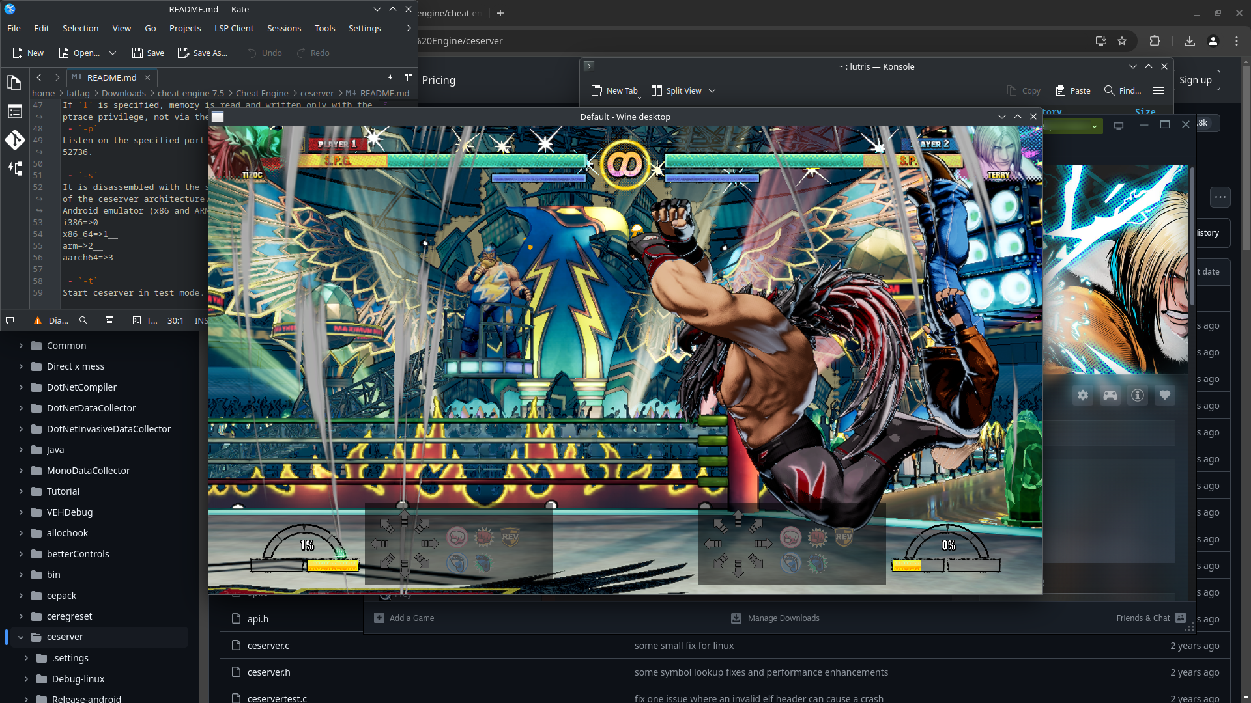Screen dimensions: 1251x703
Task: Open the Steam settings gear for the game
Action: [1083, 395]
